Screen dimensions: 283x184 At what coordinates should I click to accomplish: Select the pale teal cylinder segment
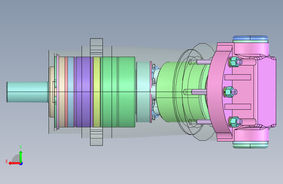(143, 92)
